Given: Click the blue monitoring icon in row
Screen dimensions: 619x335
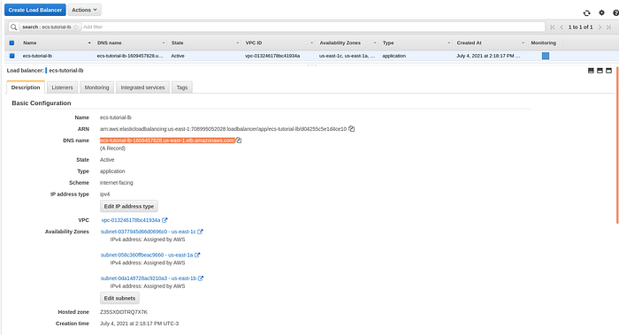Looking at the screenshot, I should coord(546,56).
